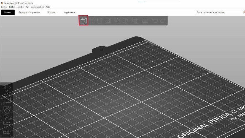The width and height of the screenshot is (245, 138).
Task: Click the Add object cube icon
Action: click(84, 21)
